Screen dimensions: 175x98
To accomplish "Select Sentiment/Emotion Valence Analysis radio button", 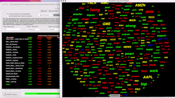I will [8, 16].
